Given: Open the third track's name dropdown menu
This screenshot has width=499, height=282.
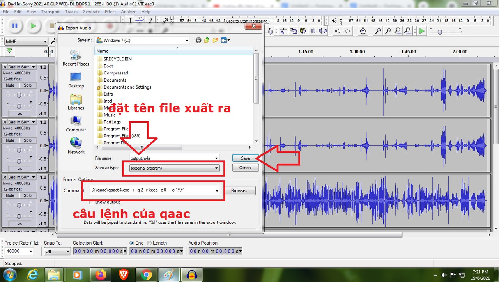Looking at the screenshot, I should pos(22,177).
